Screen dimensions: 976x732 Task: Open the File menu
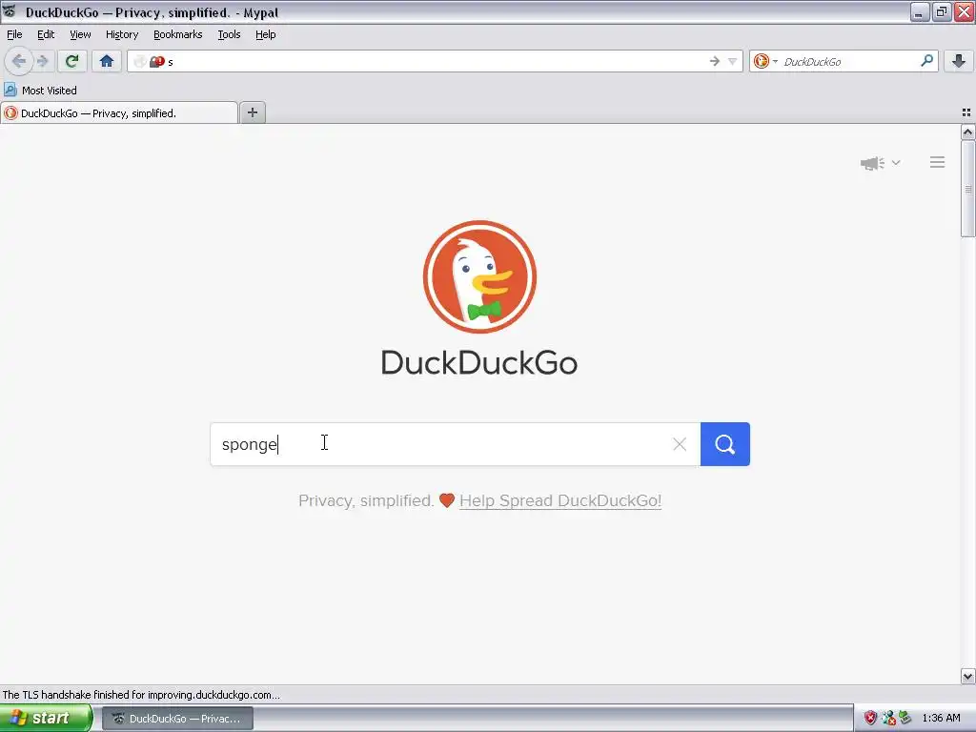(x=14, y=34)
